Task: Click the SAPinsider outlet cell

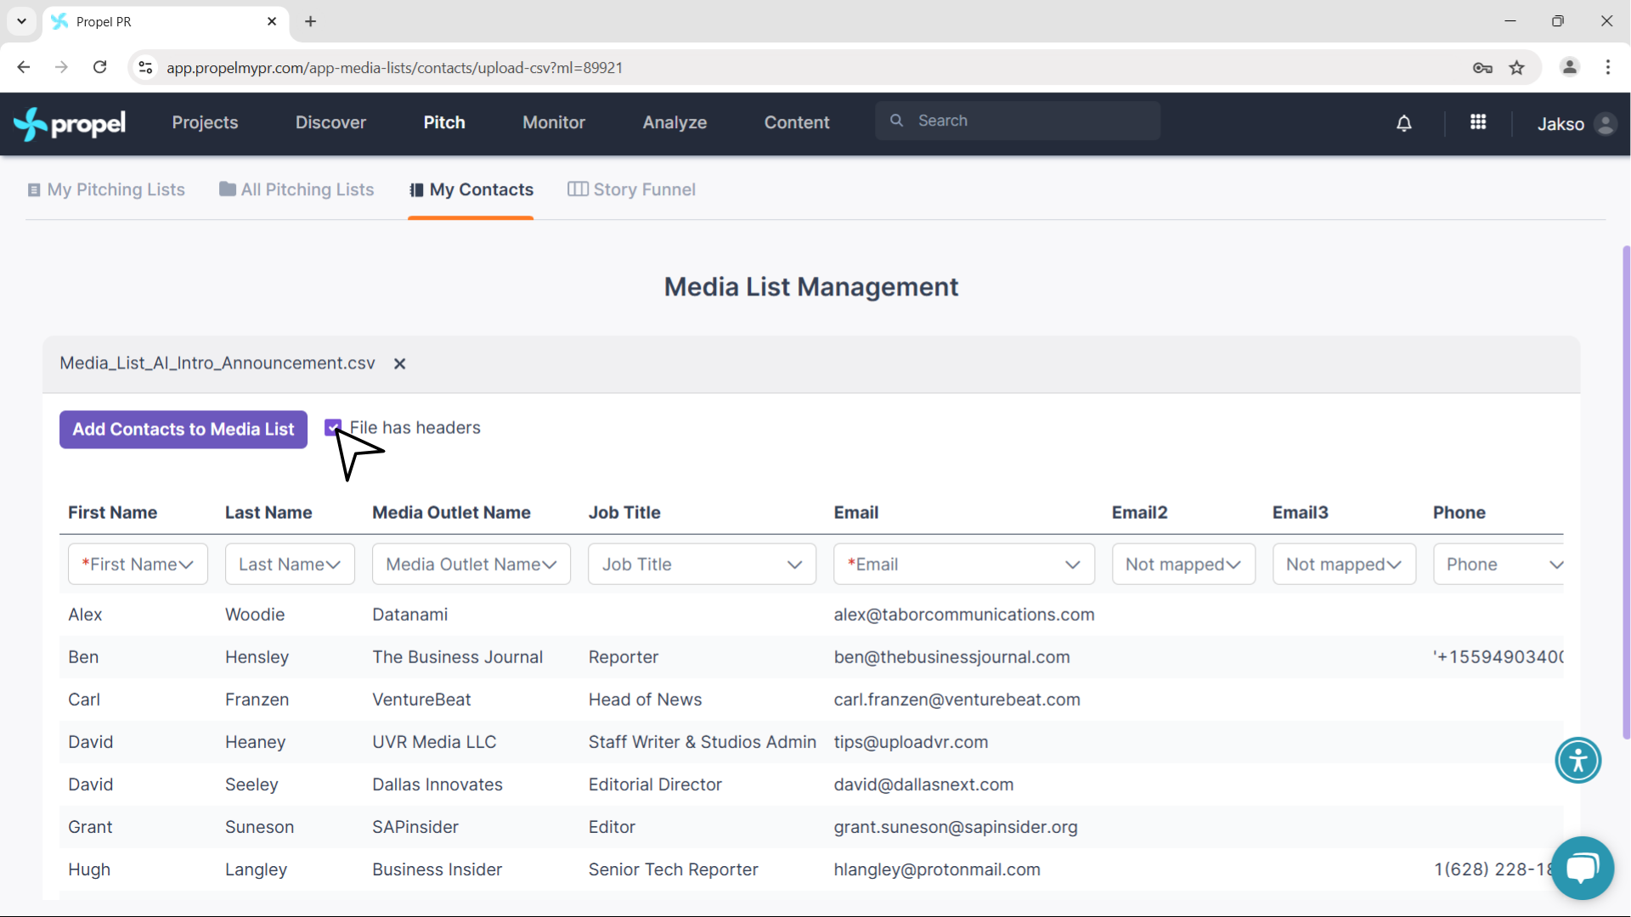Action: click(x=415, y=827)
